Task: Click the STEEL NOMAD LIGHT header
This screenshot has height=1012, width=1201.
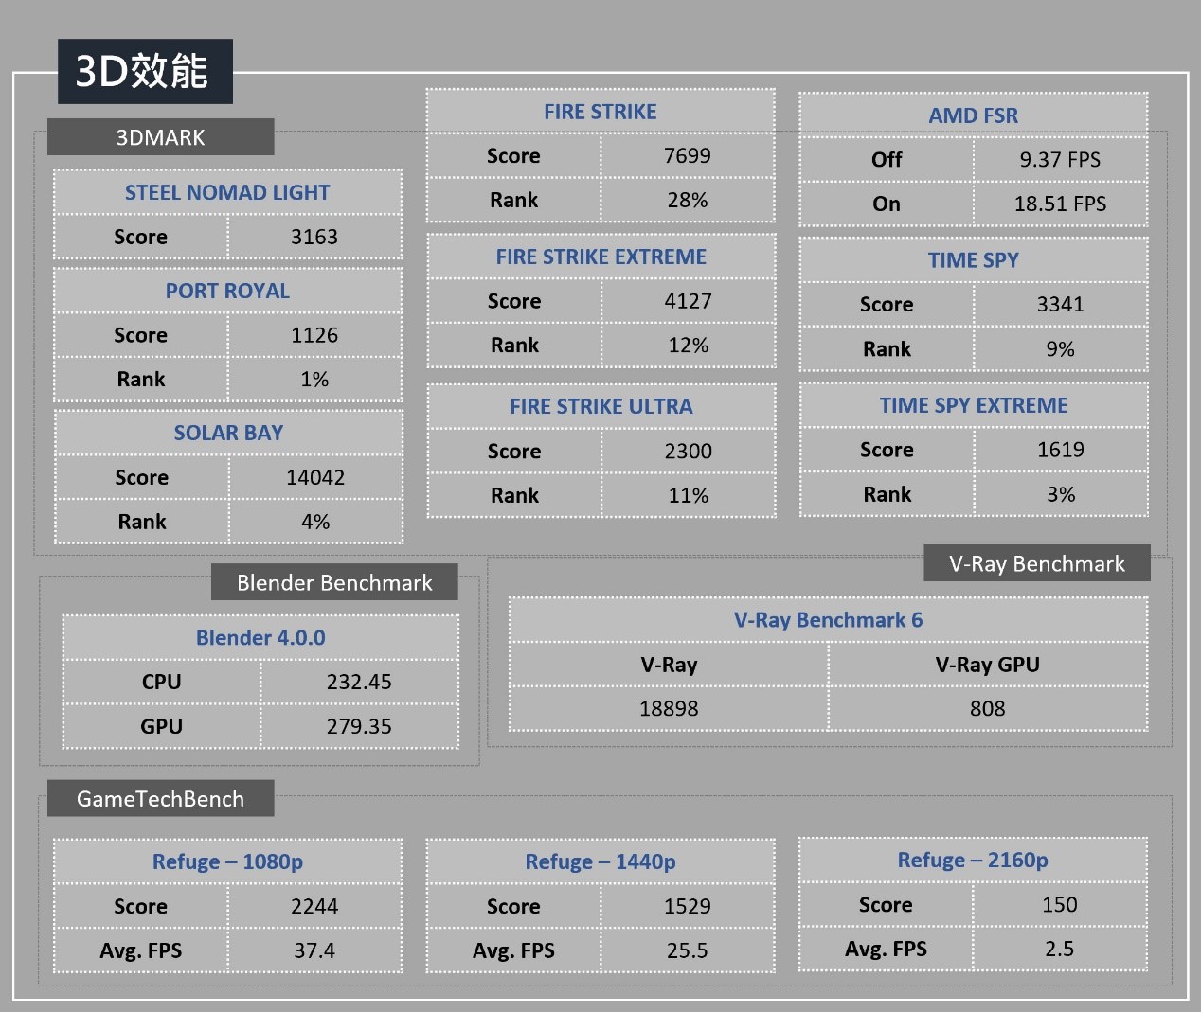Action: [227, 192]
